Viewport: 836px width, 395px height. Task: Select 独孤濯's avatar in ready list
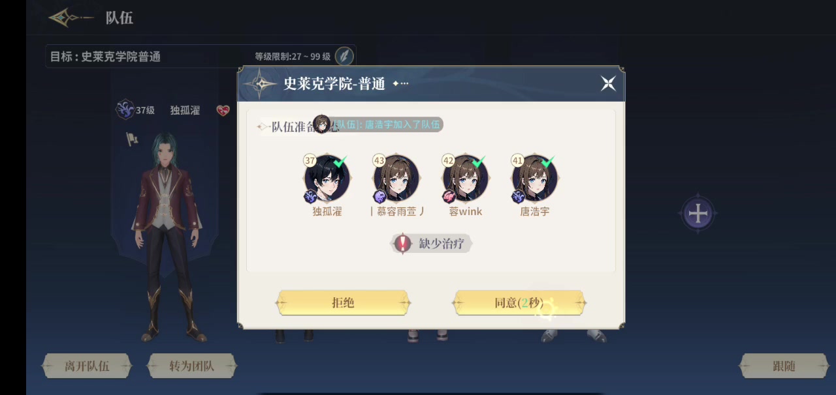click(327, 178)
